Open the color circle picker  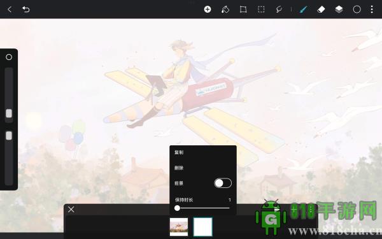(x=357, y=10)
